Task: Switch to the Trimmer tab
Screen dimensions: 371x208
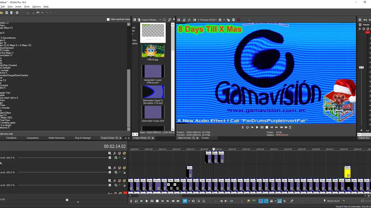Action: pos(205,138)
